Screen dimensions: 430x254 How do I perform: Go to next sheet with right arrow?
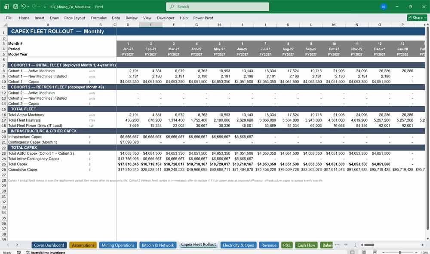pos(17,245)
